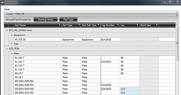Image resolution: width=181 pixels, height=95 pixels.
Task: Select part name SSI-0201-G39-P01
Action: [x=24, y=85]
